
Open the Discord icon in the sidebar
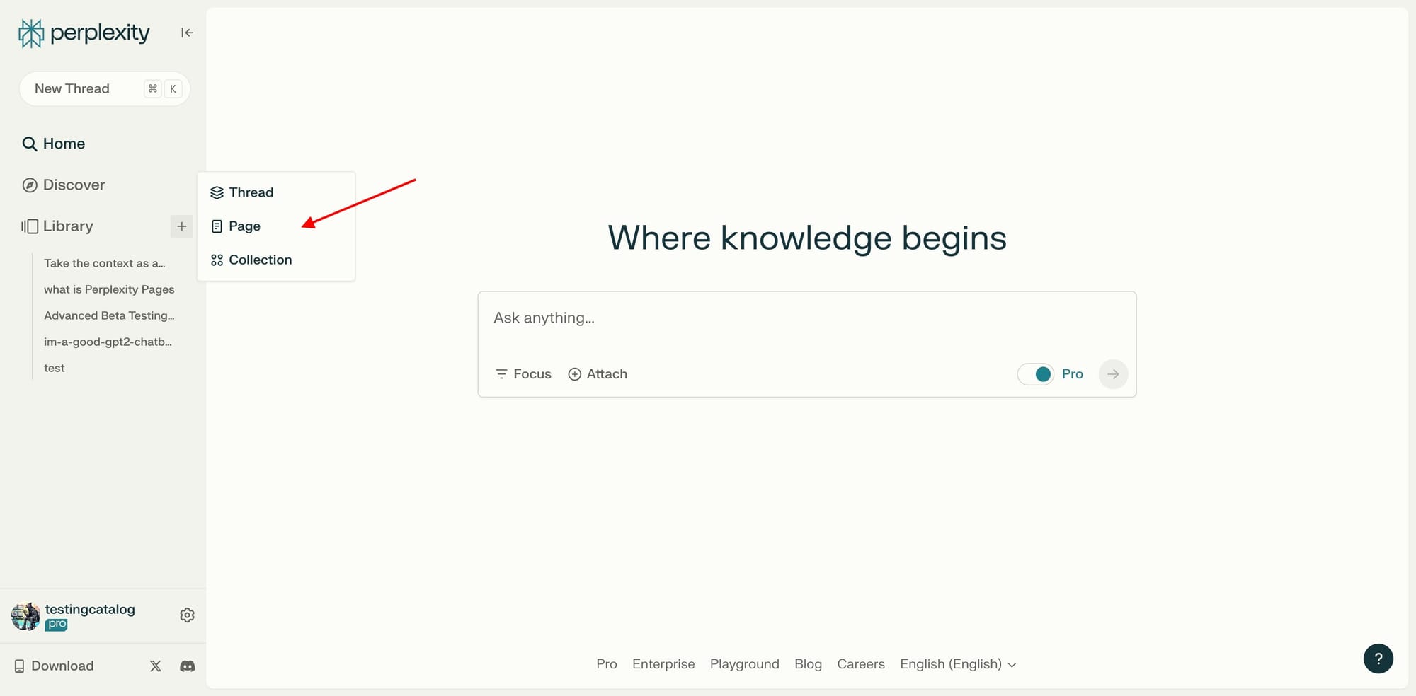187,666
